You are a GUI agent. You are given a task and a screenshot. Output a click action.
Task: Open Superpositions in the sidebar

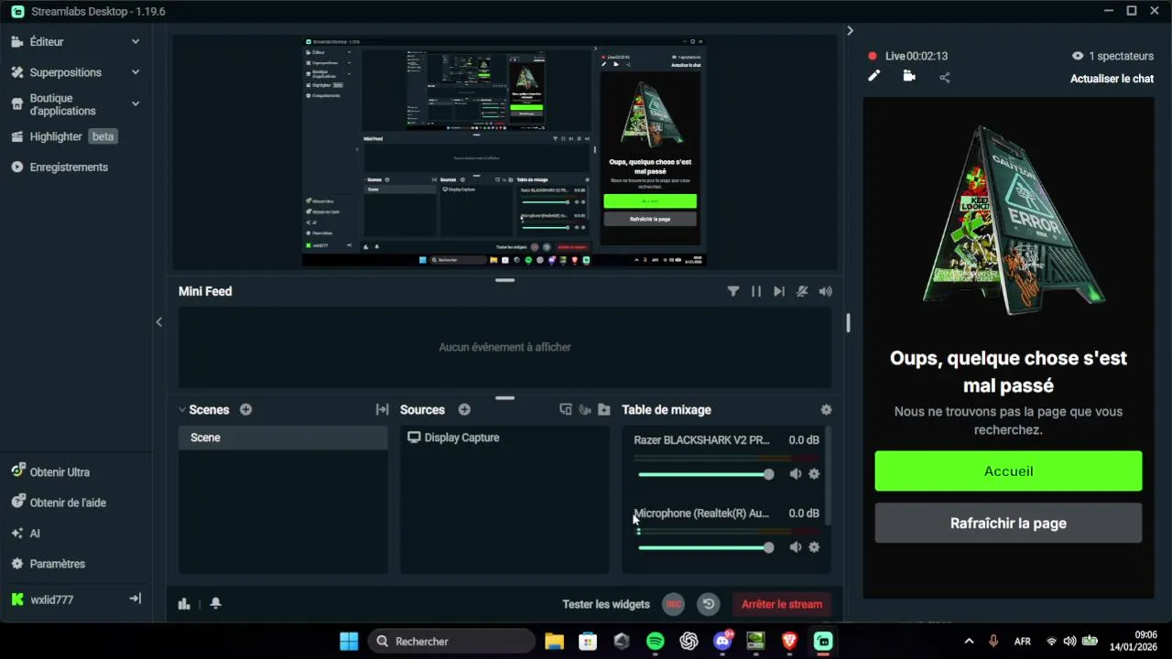coord(66,72)
